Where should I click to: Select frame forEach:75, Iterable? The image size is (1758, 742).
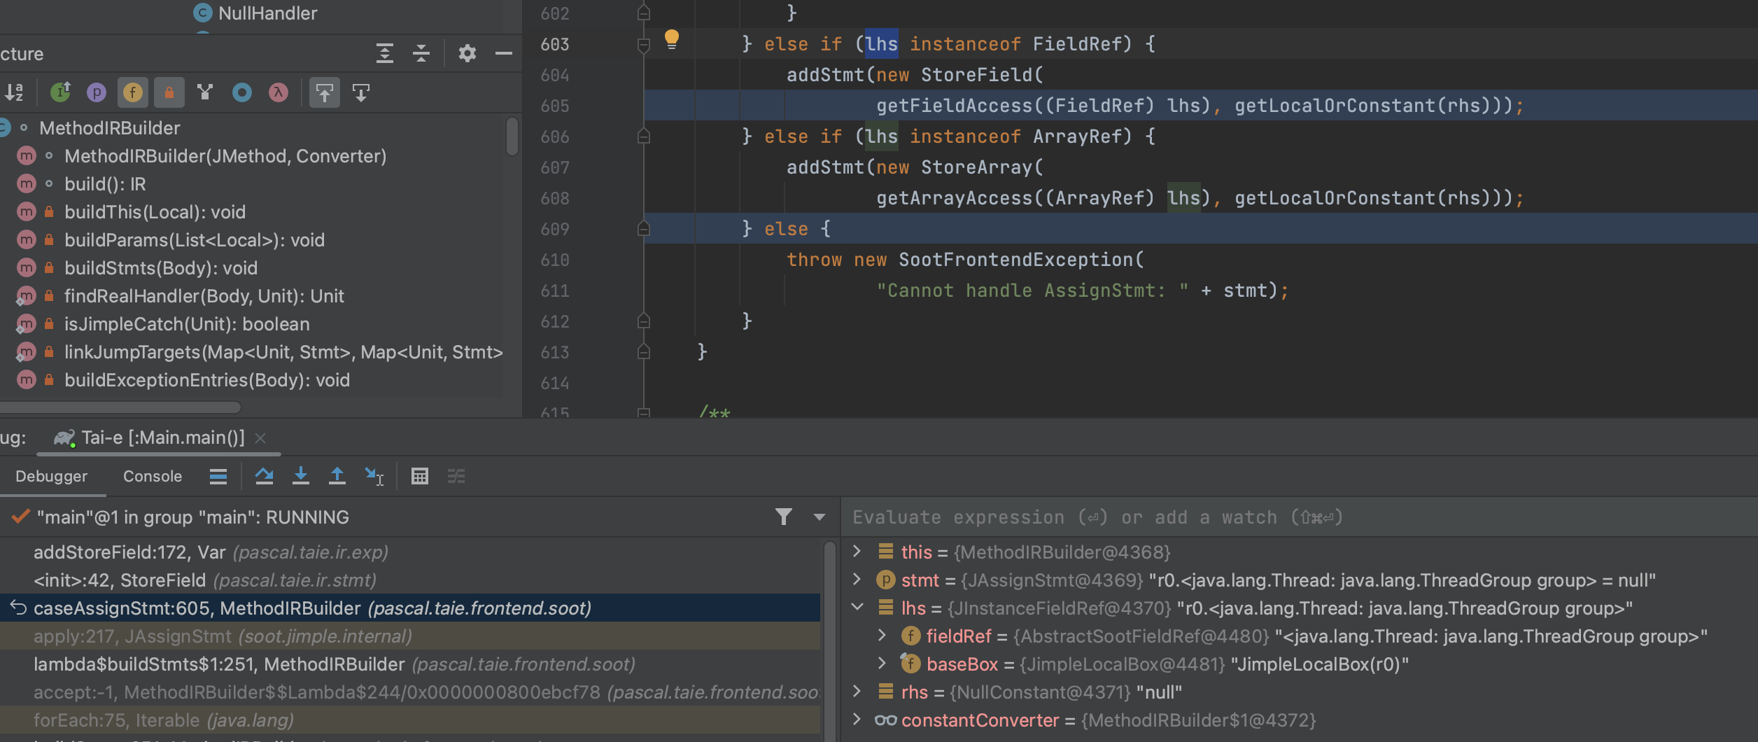pos(410,720)
